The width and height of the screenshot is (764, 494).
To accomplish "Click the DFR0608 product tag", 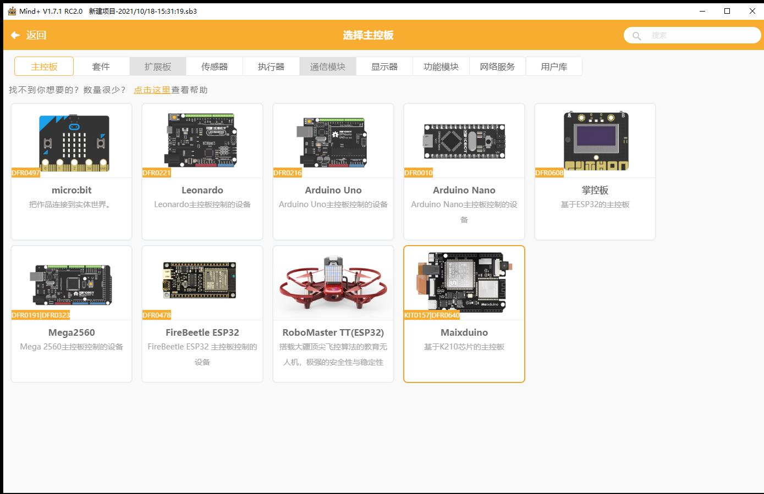I will pos(549,173).
